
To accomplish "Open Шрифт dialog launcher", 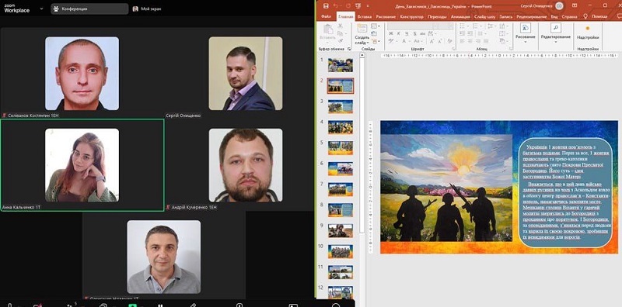I will coord(453,49).
